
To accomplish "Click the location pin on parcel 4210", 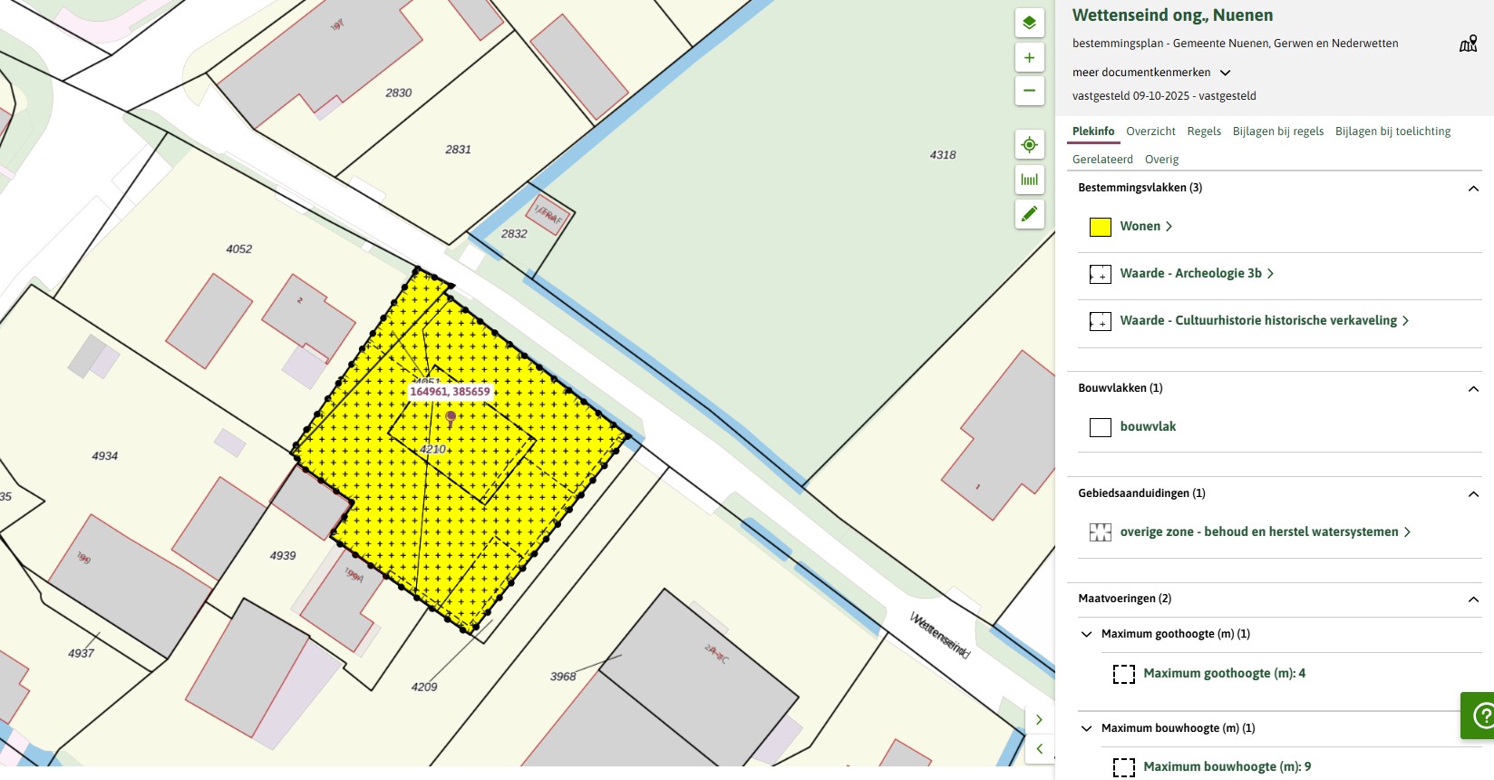I will 451,418.
